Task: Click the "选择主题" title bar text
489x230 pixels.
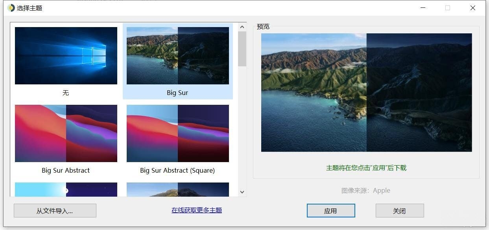Action: coord(30,7)
